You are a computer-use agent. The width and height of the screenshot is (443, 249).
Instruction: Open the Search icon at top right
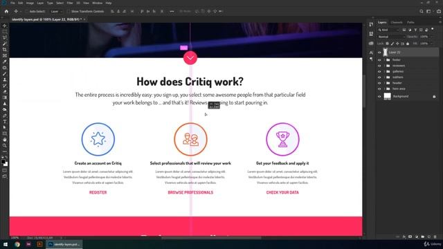tap(422, 11)
